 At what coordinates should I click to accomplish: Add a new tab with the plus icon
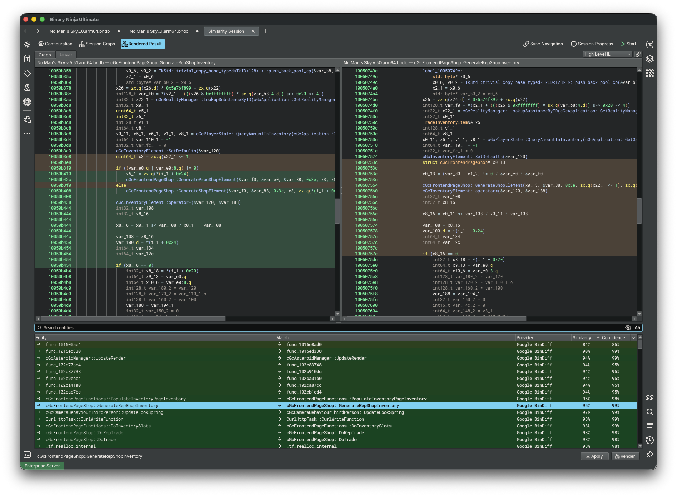click(x=266, y=31)
